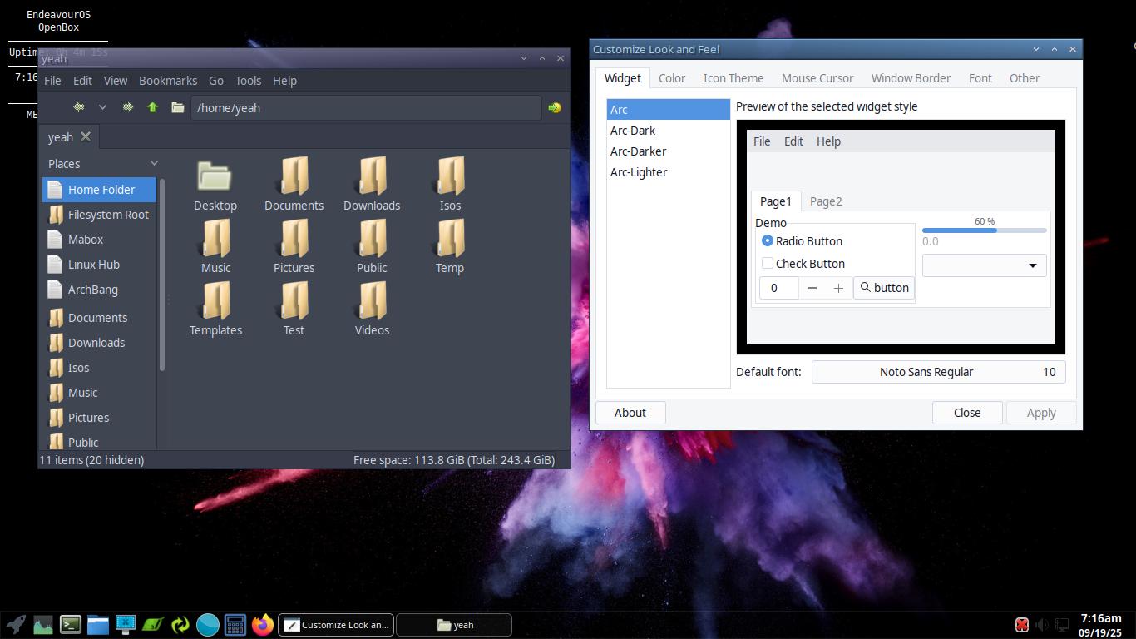Image resolution: width=1136 pixels, height=639 pixels.
Task: Open the Bookmarks menu
Action: pyautogui.click(x=167, y=81)
